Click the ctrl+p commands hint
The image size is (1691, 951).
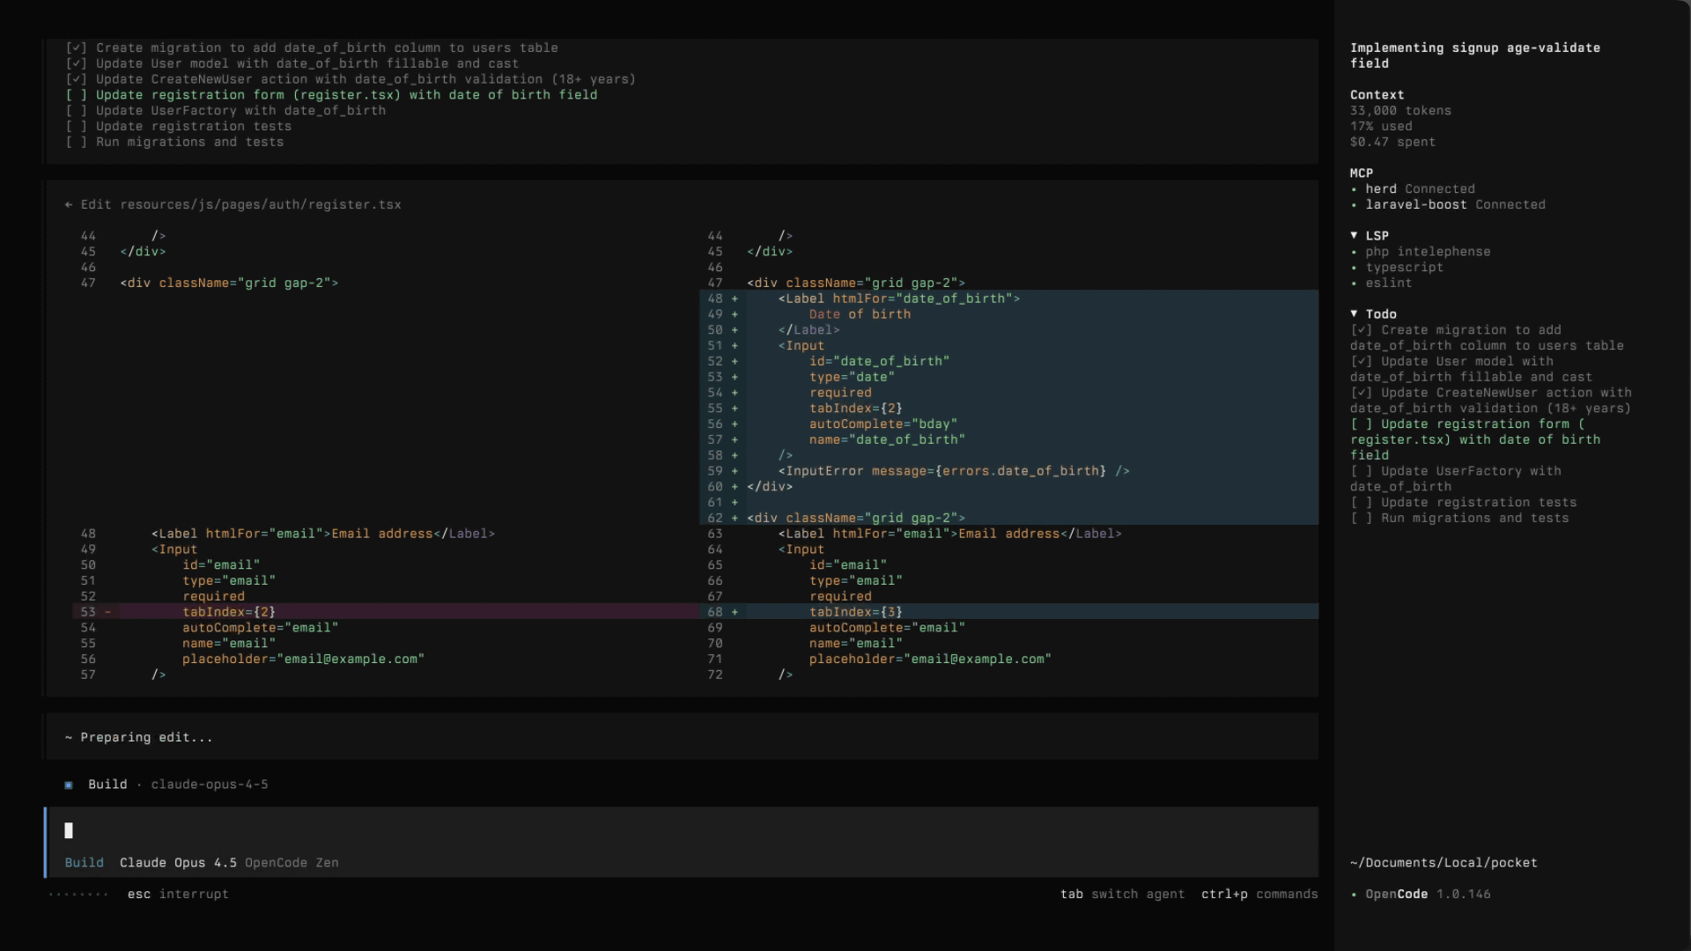click(1259, 894)
